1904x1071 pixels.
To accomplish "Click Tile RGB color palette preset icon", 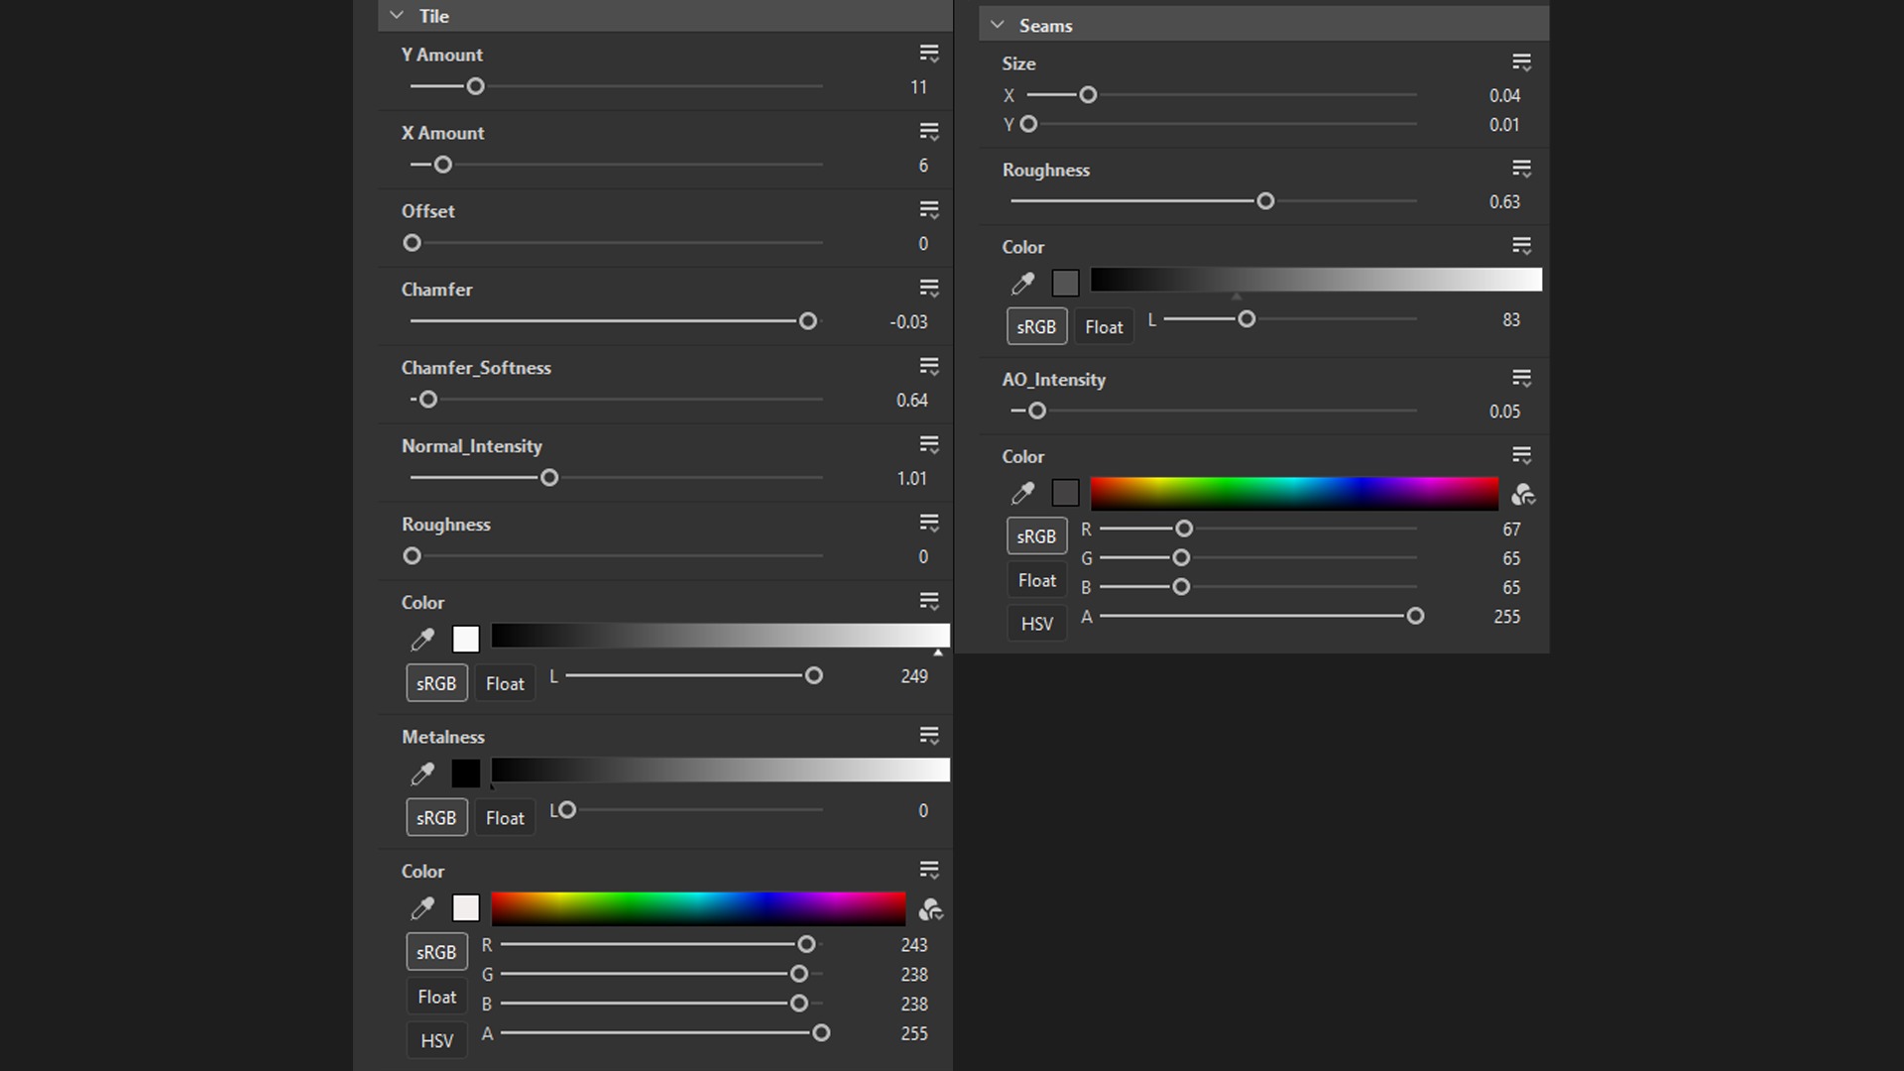I will click(930, 909).
